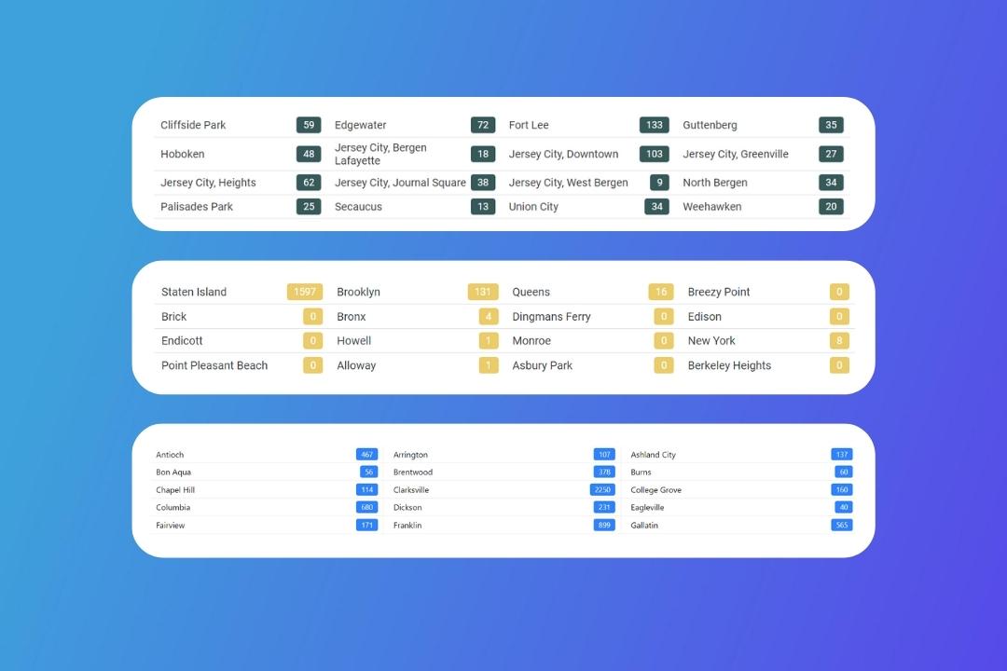
Task: Select the Dingmans Ferry entry
Action: tap(551, 317)
